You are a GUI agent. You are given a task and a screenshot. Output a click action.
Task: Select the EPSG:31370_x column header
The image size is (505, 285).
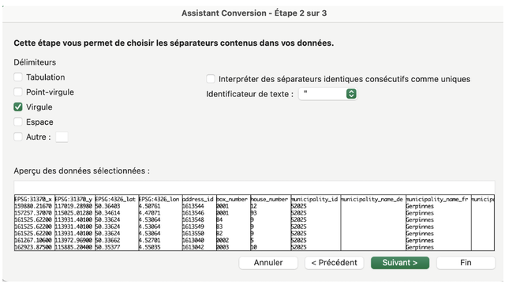pos(33,199)
